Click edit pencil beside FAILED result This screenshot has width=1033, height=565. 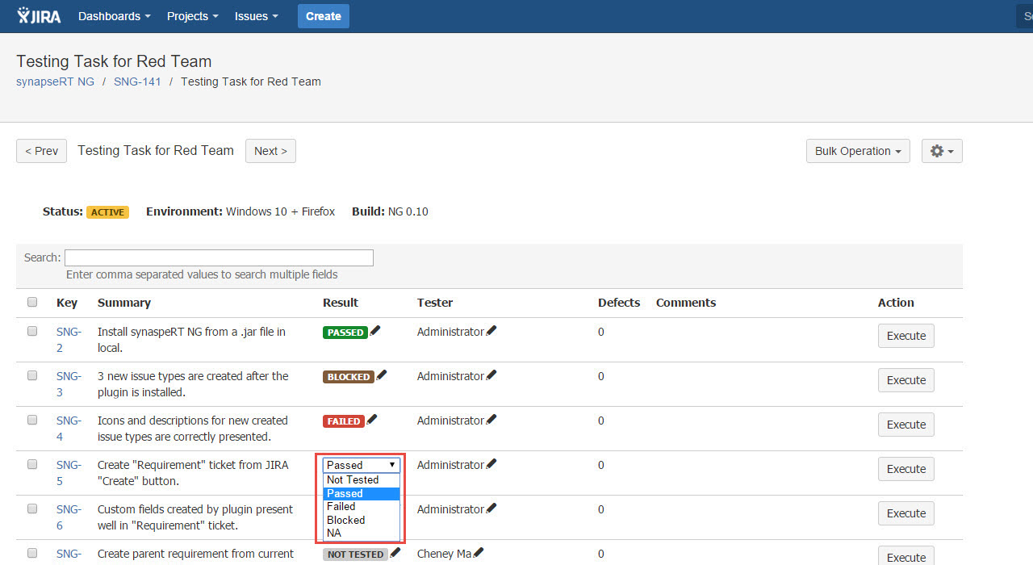click(372, 420)
